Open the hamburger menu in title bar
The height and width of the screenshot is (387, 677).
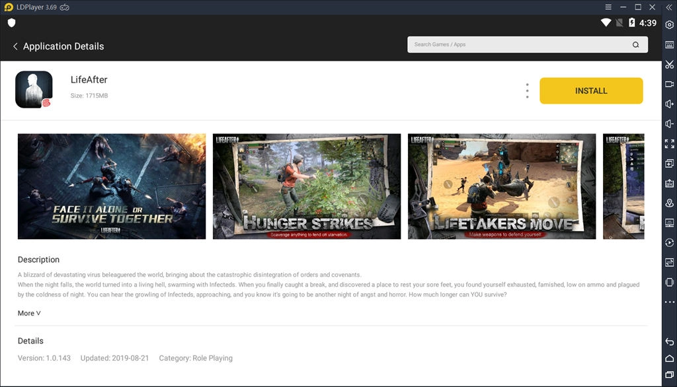tap(608, 7)
